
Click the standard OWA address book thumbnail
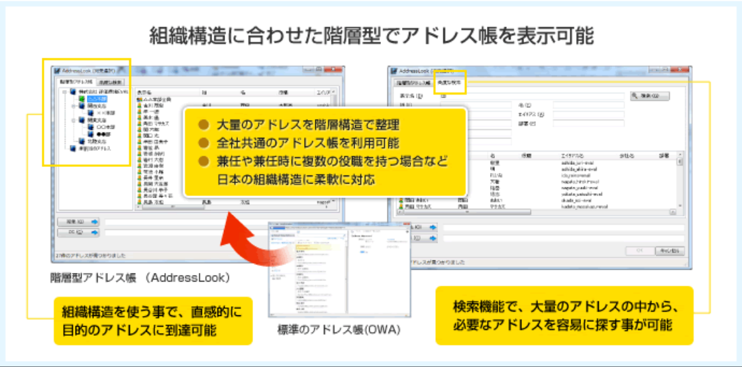pyautogui.click(x=339, y=269)
